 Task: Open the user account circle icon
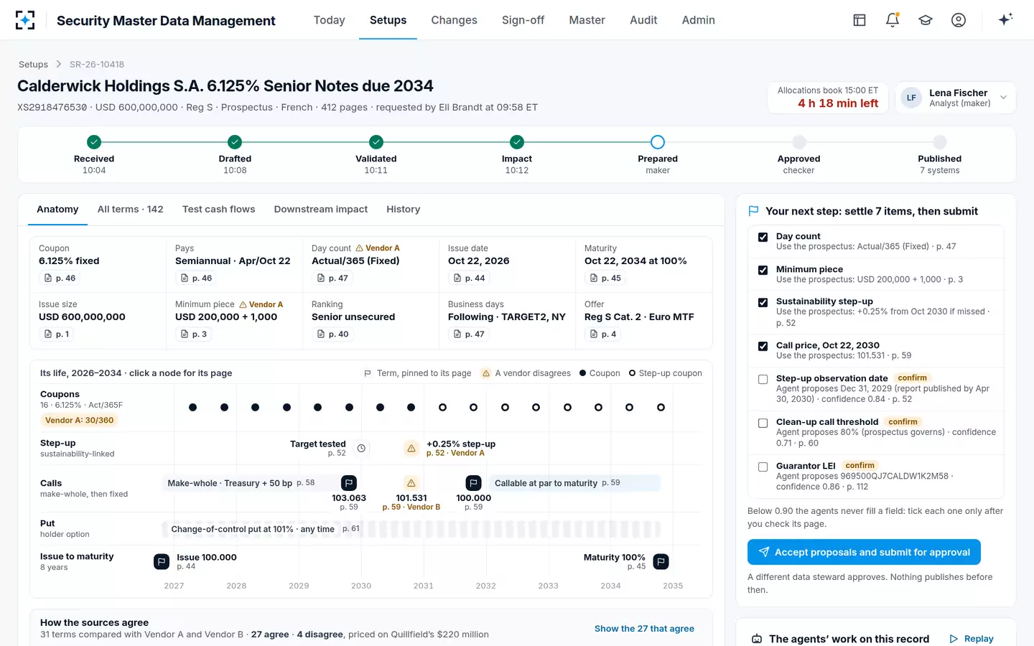[959, 20]
